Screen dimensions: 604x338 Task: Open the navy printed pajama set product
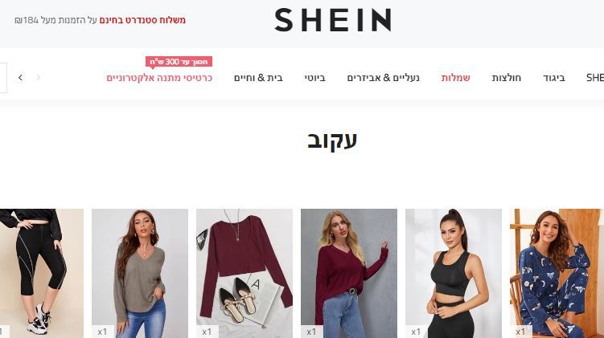click(557, 274)
